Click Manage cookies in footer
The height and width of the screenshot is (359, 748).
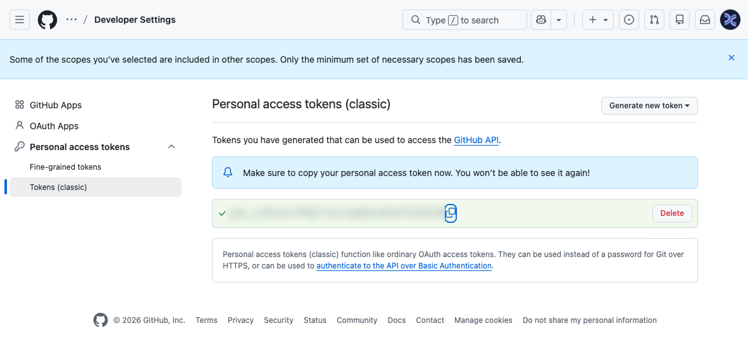coord(483,320)
